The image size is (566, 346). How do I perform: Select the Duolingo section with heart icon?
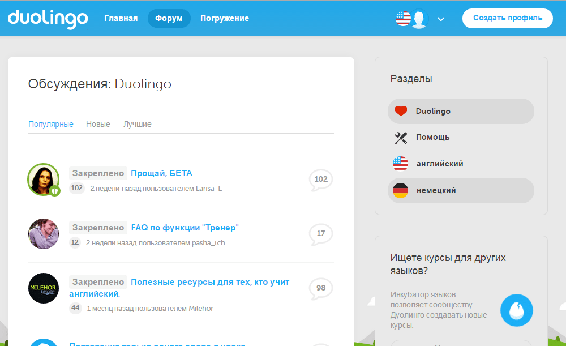[x=461, y=111]
